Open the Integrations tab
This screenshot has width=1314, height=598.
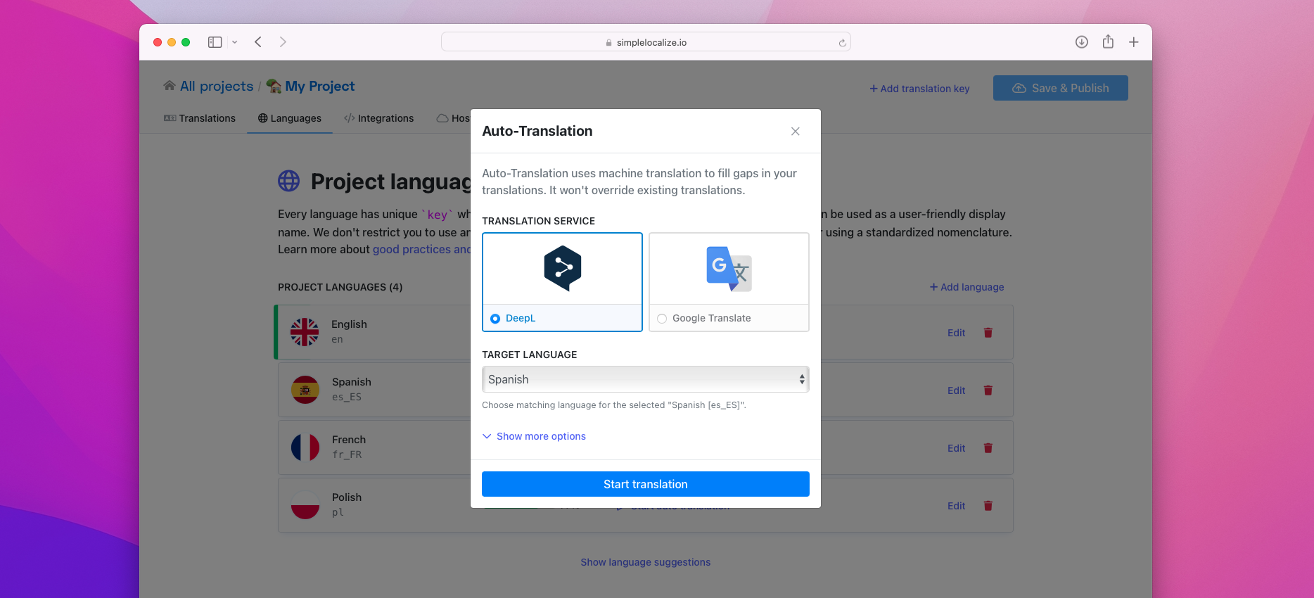tap(378, 118)
